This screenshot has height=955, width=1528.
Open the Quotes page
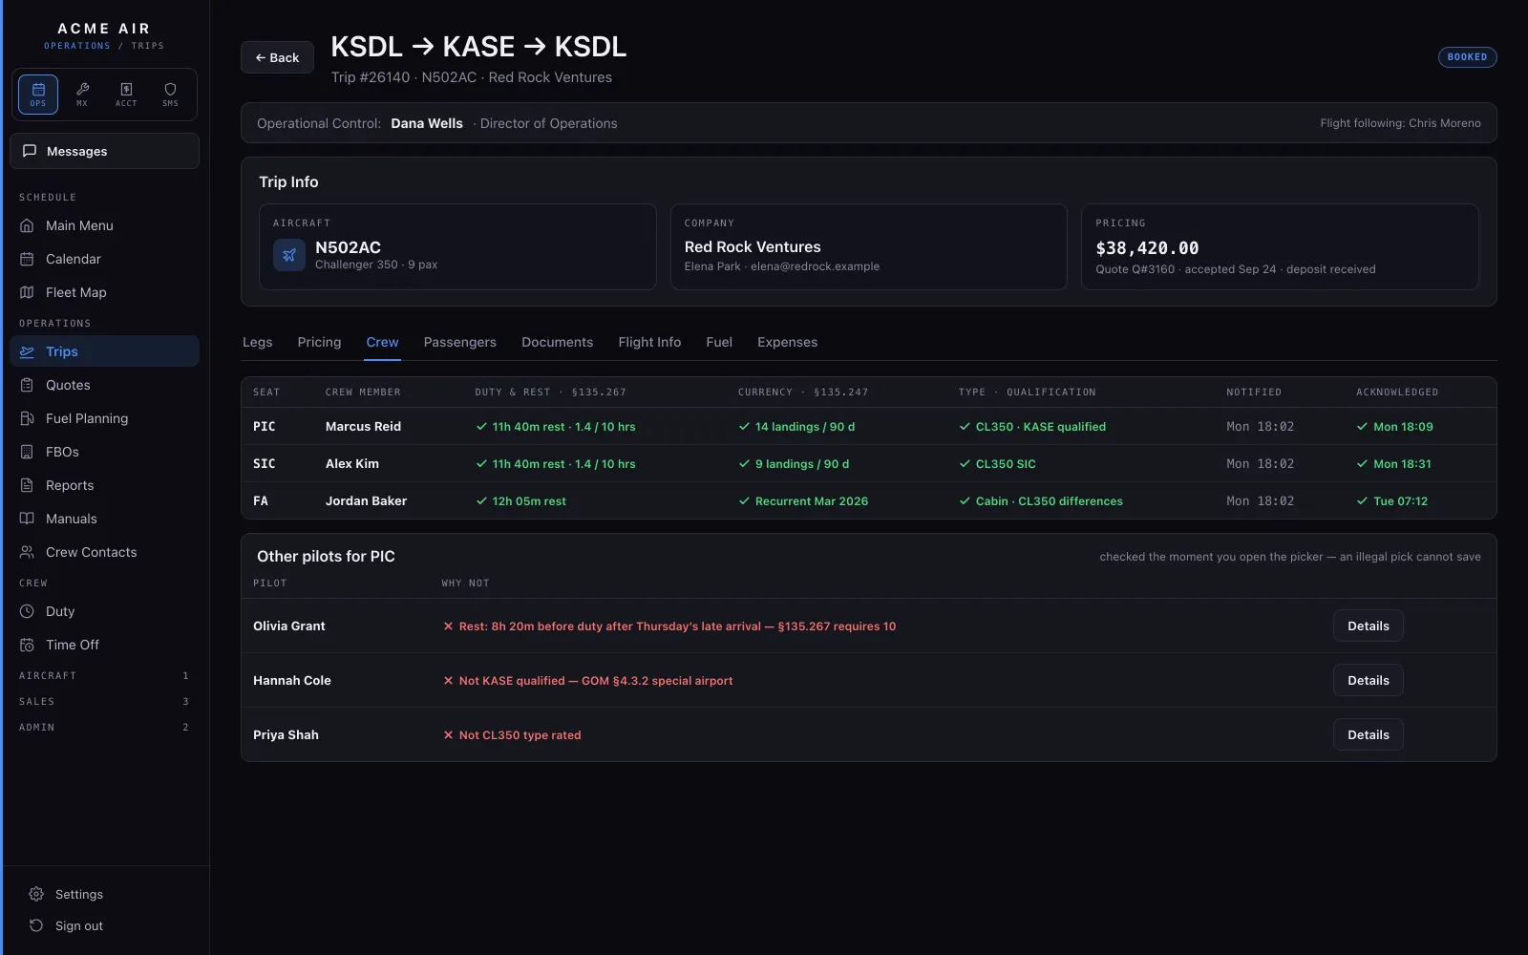[x=105, y=385]
